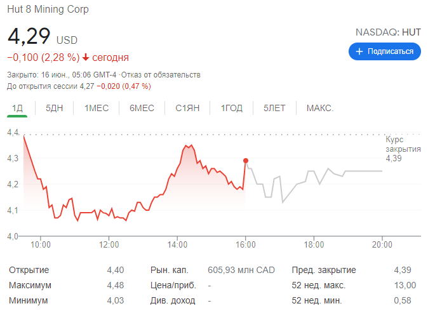
Task: Open the 1МЕС chart range
Action: pos(97,108)
